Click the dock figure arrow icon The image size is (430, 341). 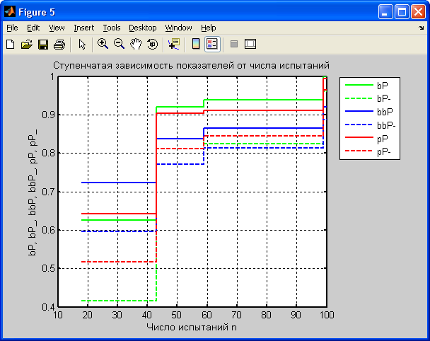422,28
